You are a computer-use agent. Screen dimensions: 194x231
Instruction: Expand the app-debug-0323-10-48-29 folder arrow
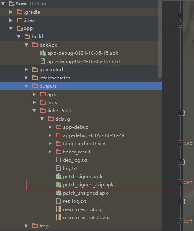[50, 135]
